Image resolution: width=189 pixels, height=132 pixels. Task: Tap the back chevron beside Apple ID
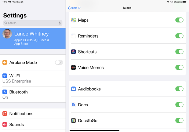click(69, 8)
